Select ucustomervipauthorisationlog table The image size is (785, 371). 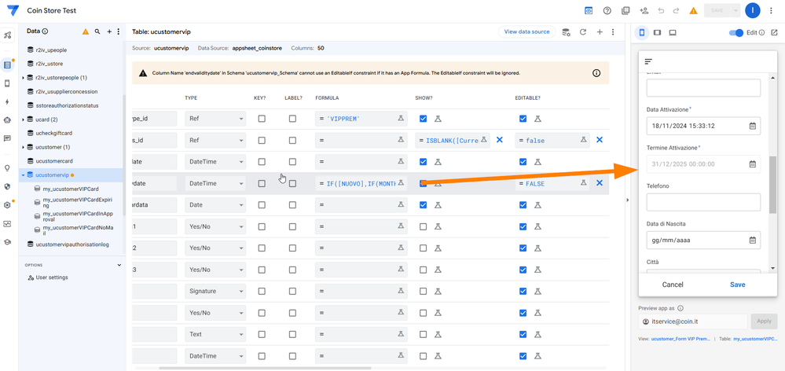tap(72, 244)
